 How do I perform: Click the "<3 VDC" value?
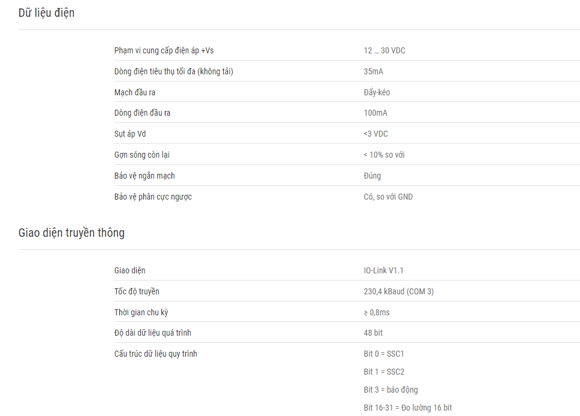pyautogui.click(x=375, y=134)
